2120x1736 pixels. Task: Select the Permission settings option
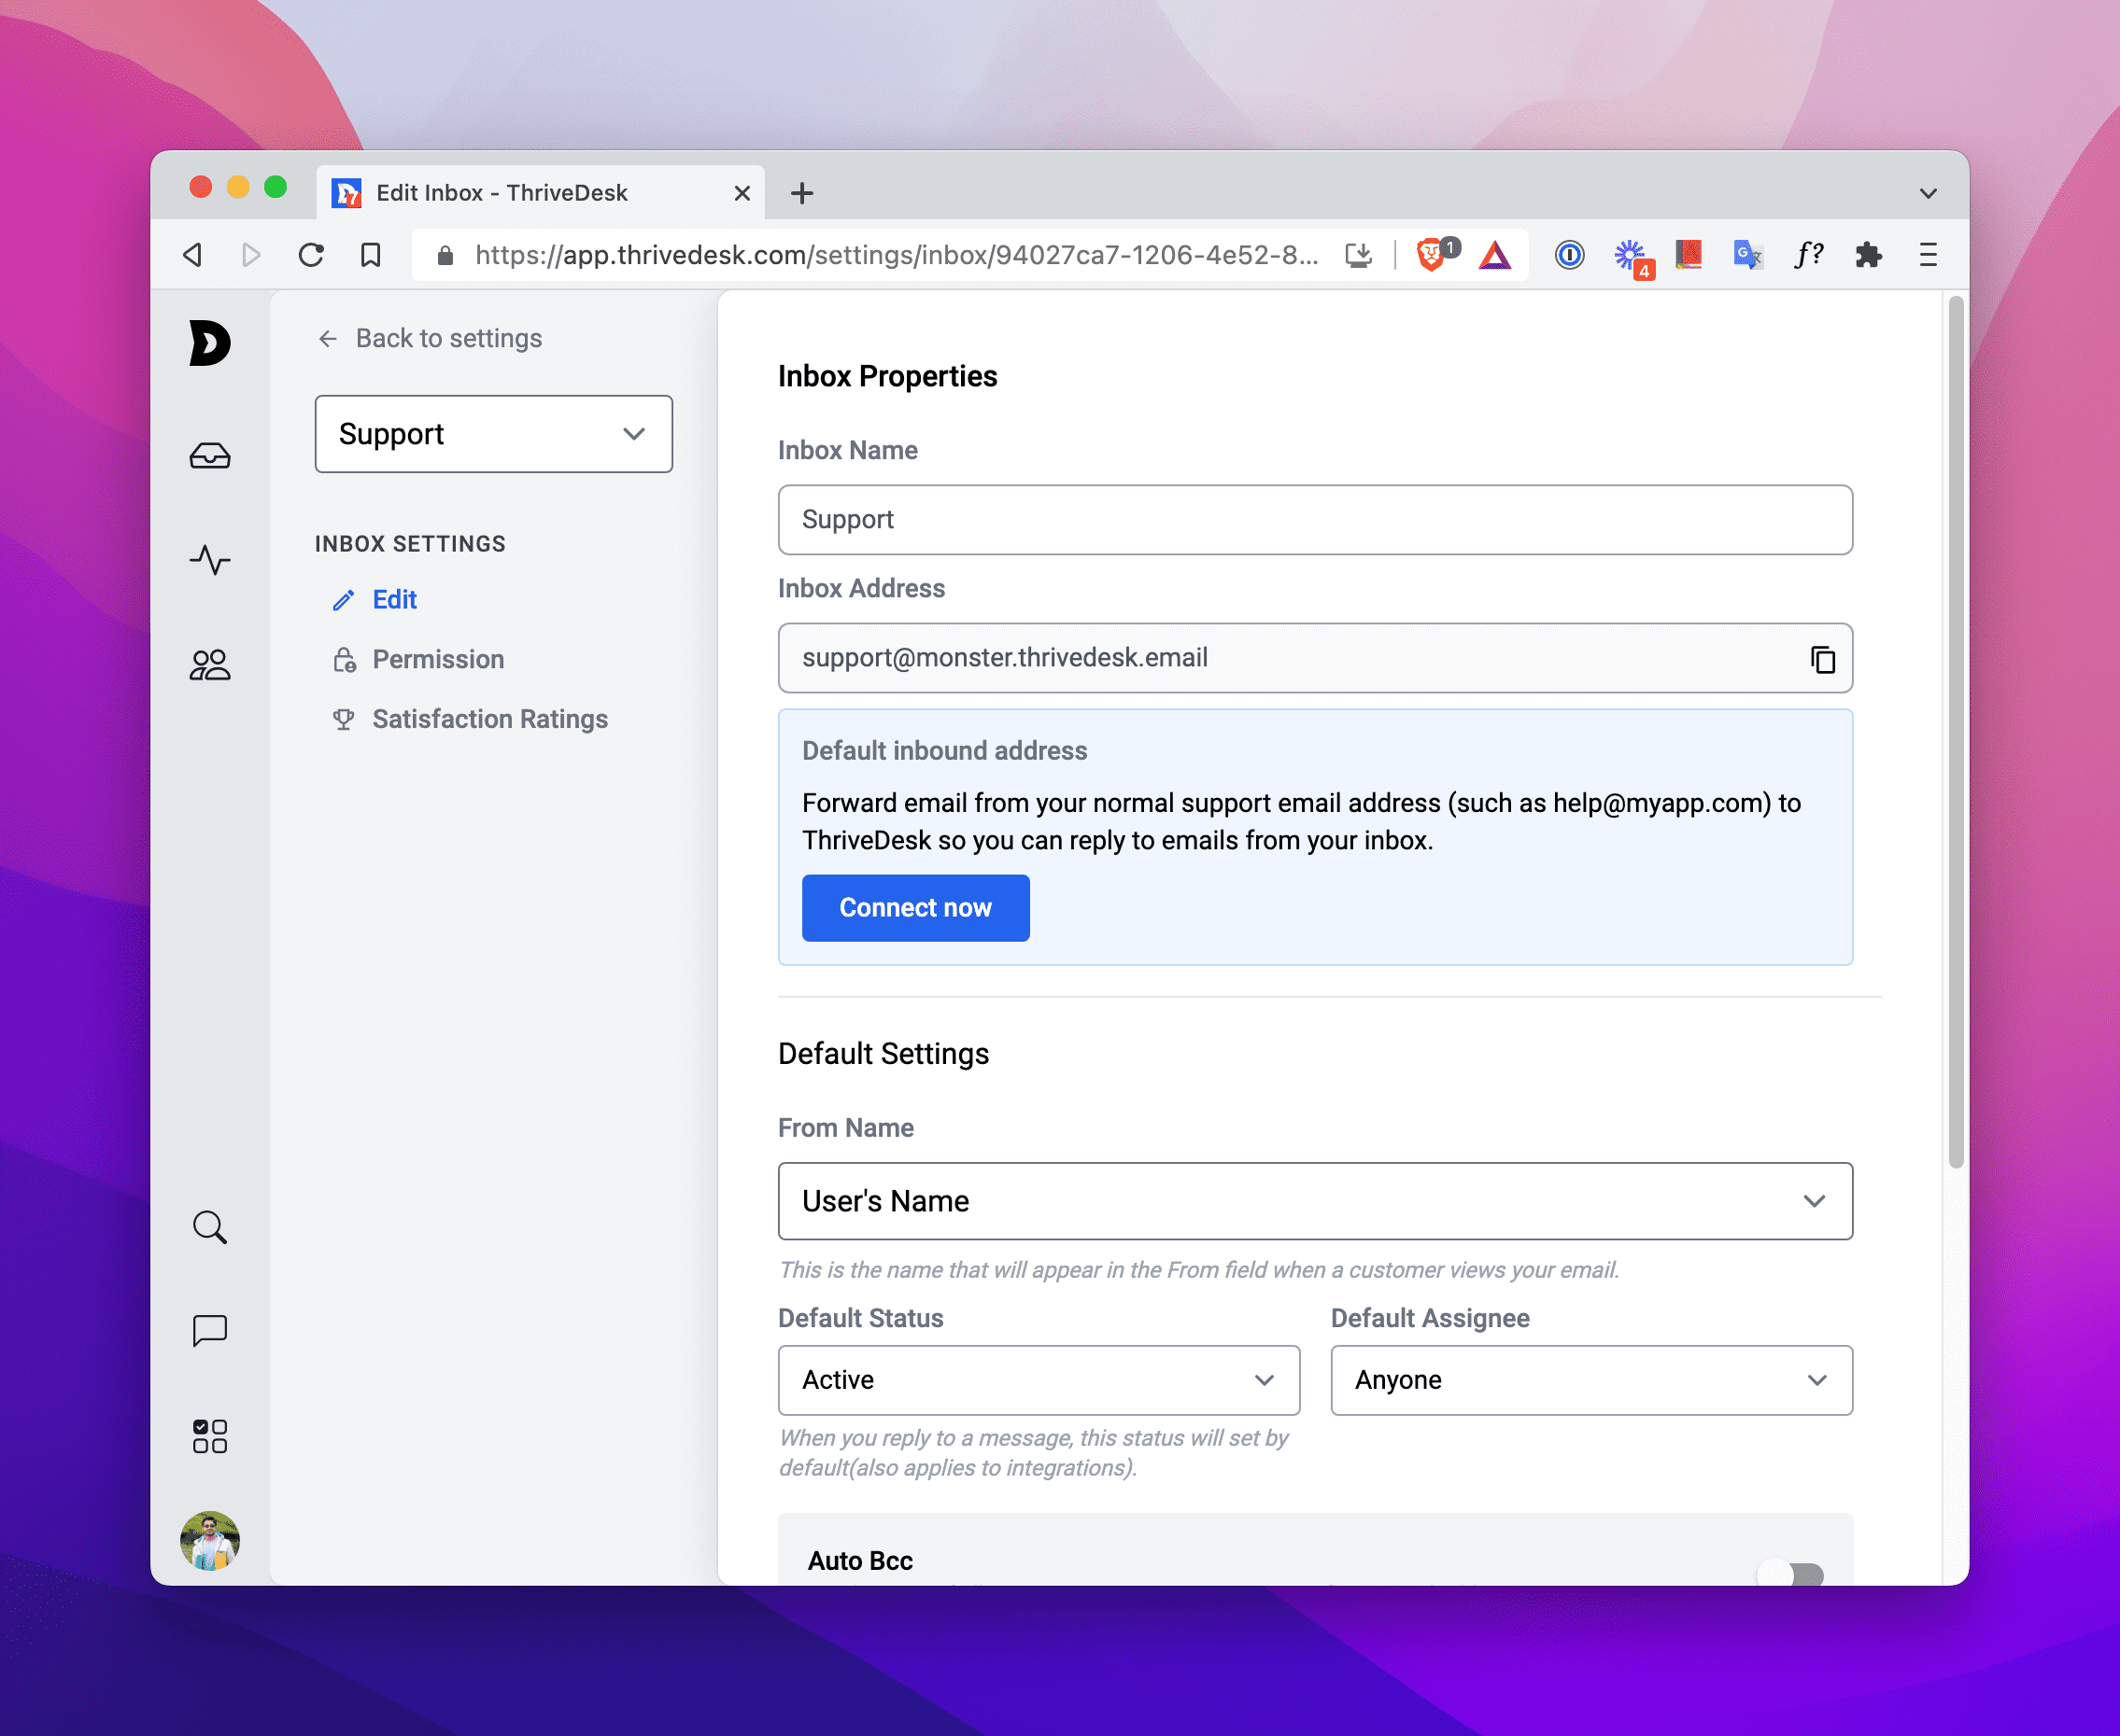click(438, 660)
